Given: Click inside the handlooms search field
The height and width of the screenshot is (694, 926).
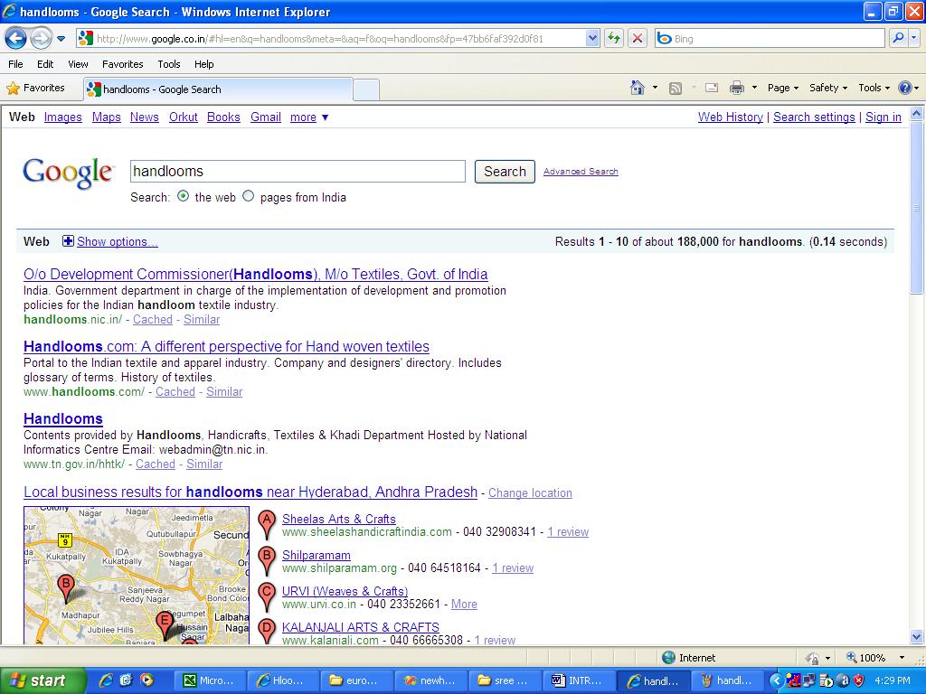Looking at the screenshot, I should [x=298, y=171].
